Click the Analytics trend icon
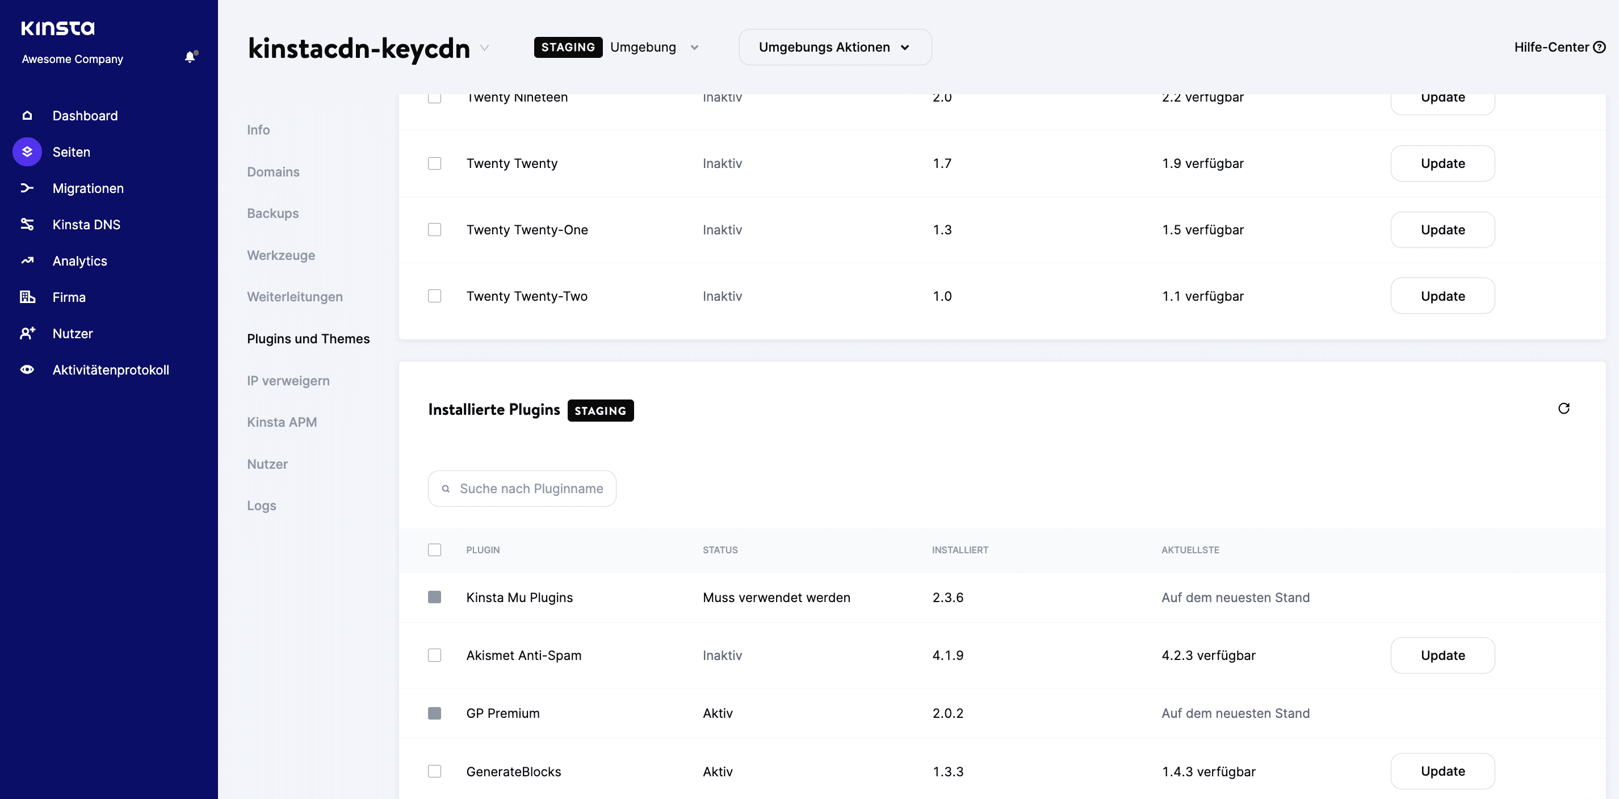Image resolution: width=1619 pixels, height=799 pixels. pos(27,260)
